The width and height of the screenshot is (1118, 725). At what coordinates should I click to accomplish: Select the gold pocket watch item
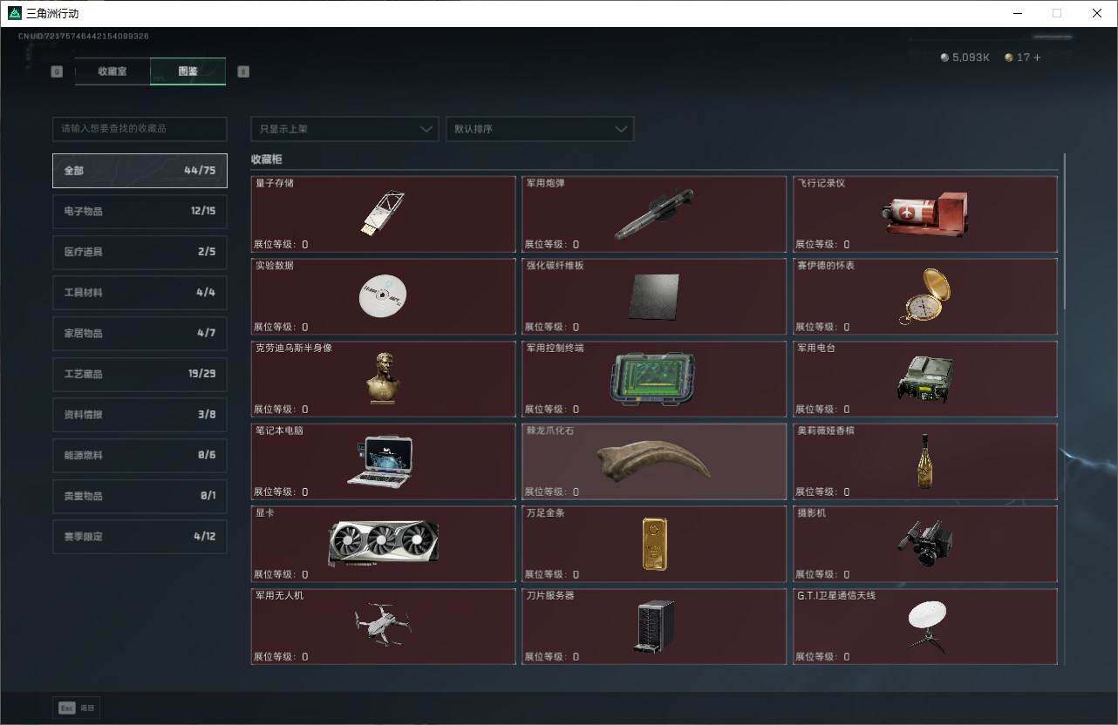[924, 296]
